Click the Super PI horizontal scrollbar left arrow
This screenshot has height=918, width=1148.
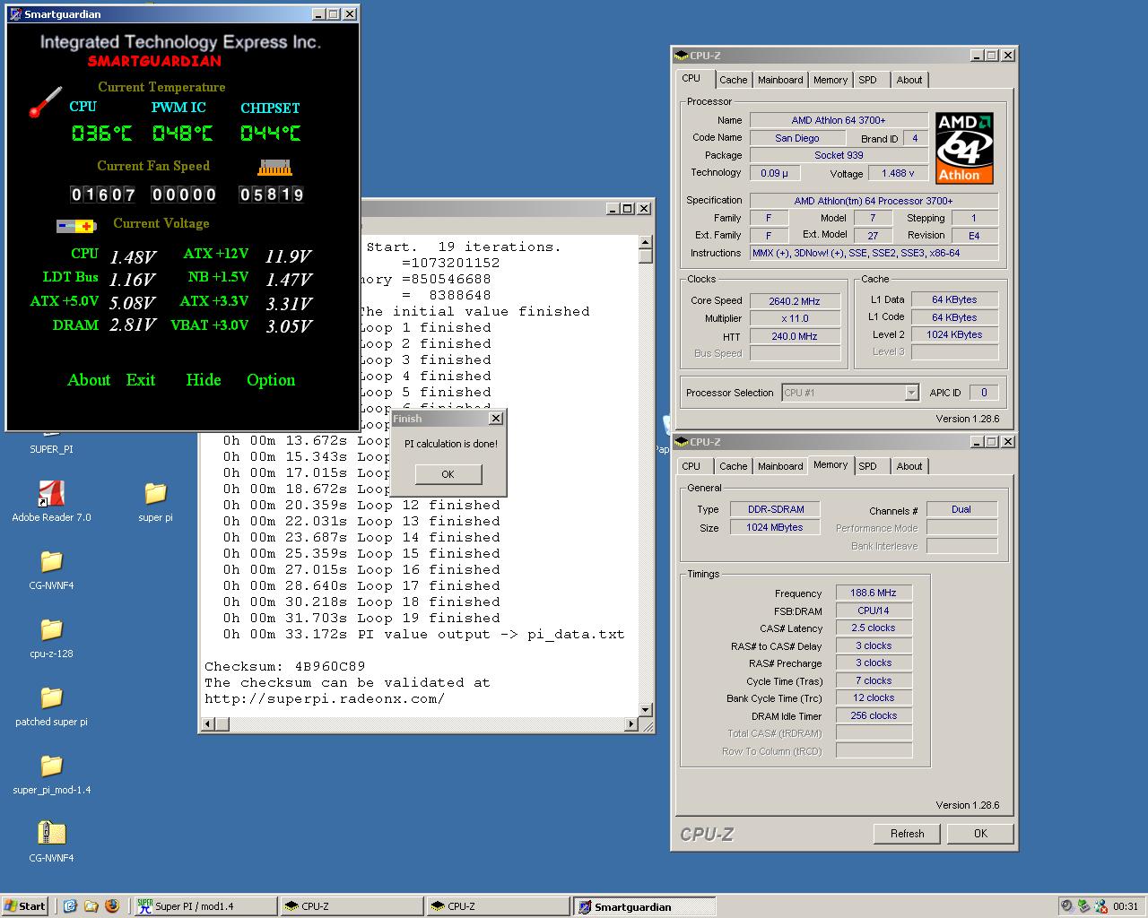(x=208, y=723)
